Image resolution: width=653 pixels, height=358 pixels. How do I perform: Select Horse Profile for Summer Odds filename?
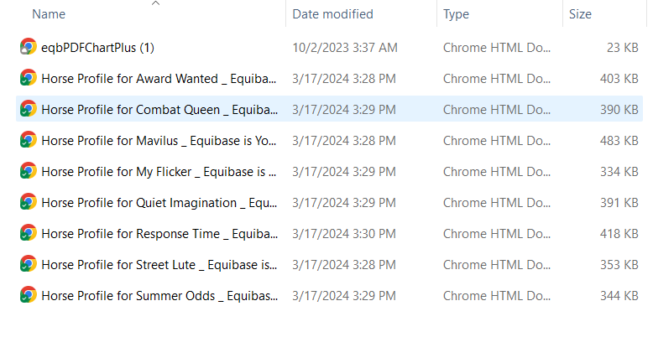pos(159,296)
